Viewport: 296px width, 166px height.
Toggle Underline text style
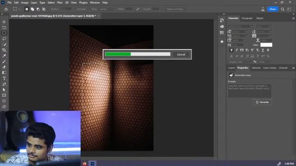[x=263, y=50]
